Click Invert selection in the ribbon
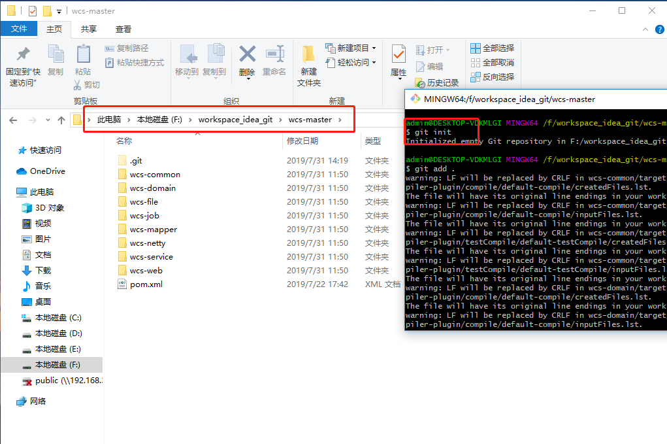The height and width of the screenshot is (444, 667). click(x=492, y=77)
